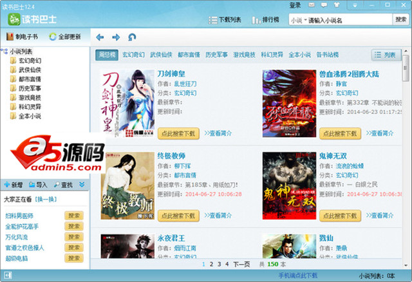Select 武侠仙侠 folder in the tree

[26, 70]
